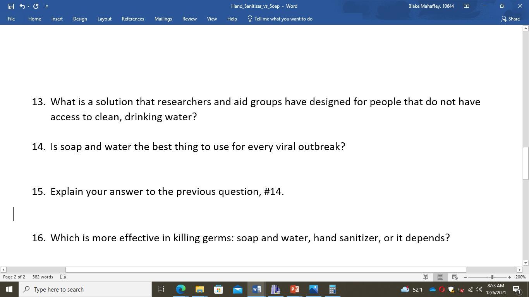Undo the last action
Screen dimensions: 529x297
click(x=22, y=6)
